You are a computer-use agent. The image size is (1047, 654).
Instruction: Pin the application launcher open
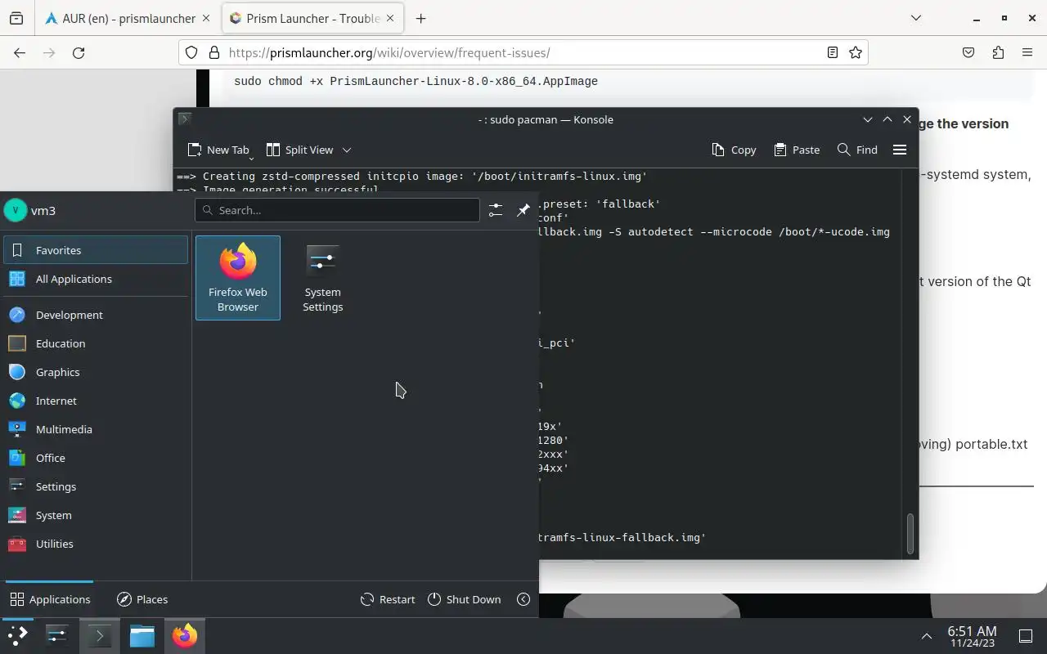point(523,210)
